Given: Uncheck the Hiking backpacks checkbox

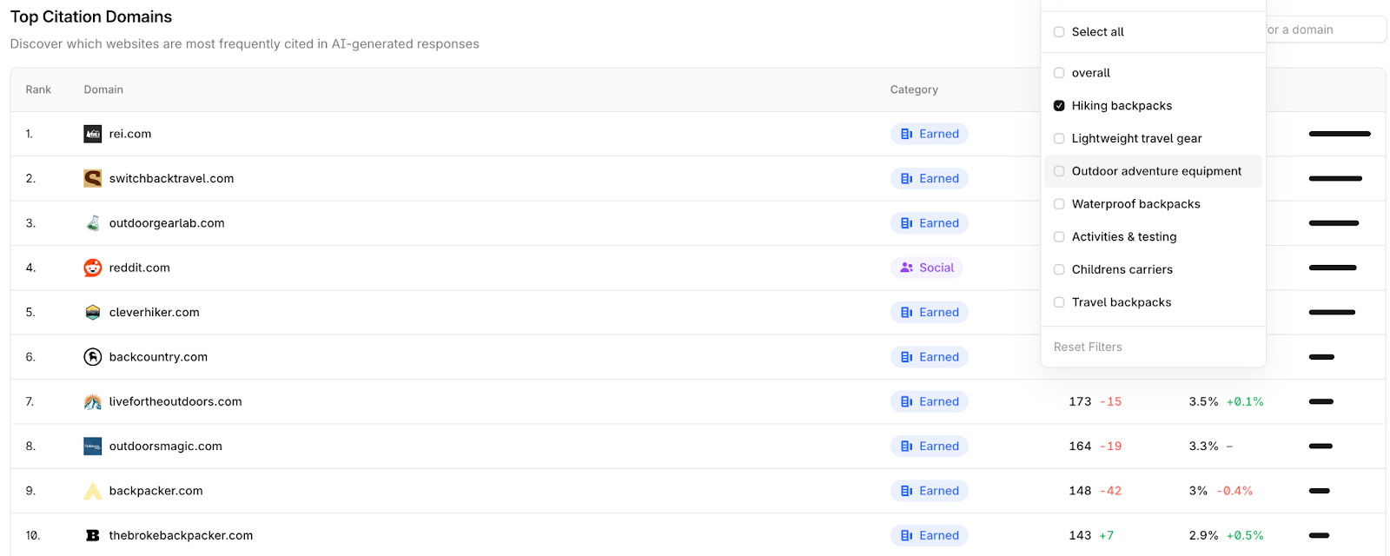Looking at the screenshot, I should [x=1059, y=106].
